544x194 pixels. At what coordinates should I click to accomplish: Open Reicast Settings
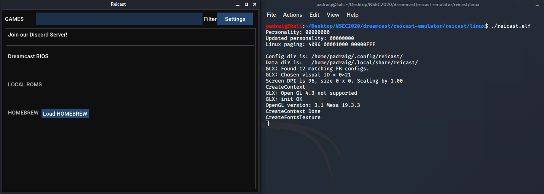pos(235,19)
